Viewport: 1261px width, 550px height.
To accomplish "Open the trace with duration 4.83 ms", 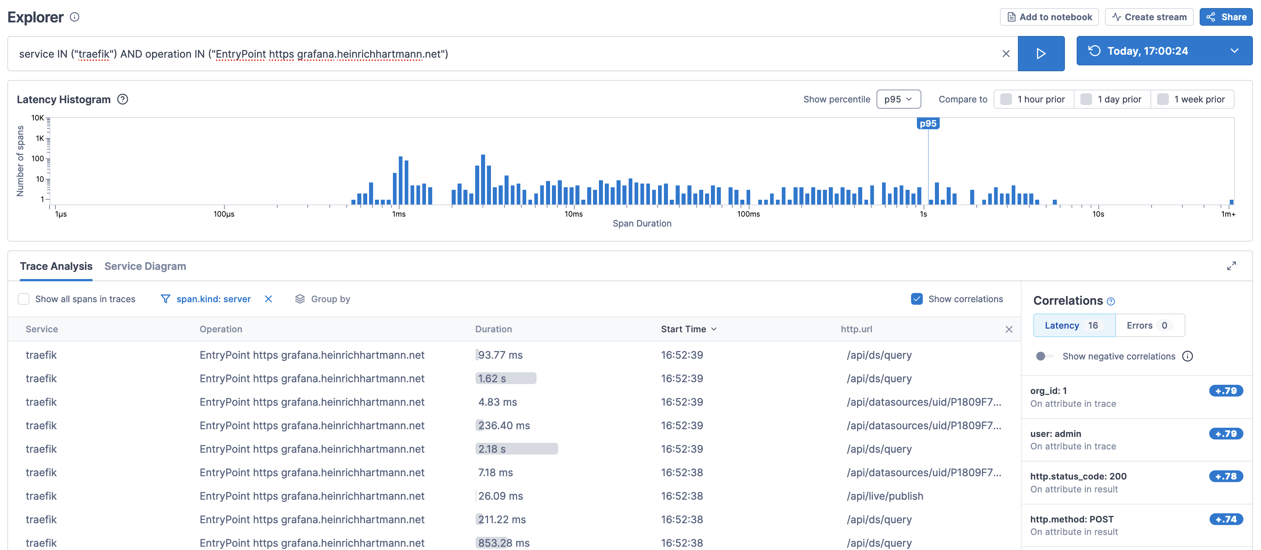I will (514, 402).
